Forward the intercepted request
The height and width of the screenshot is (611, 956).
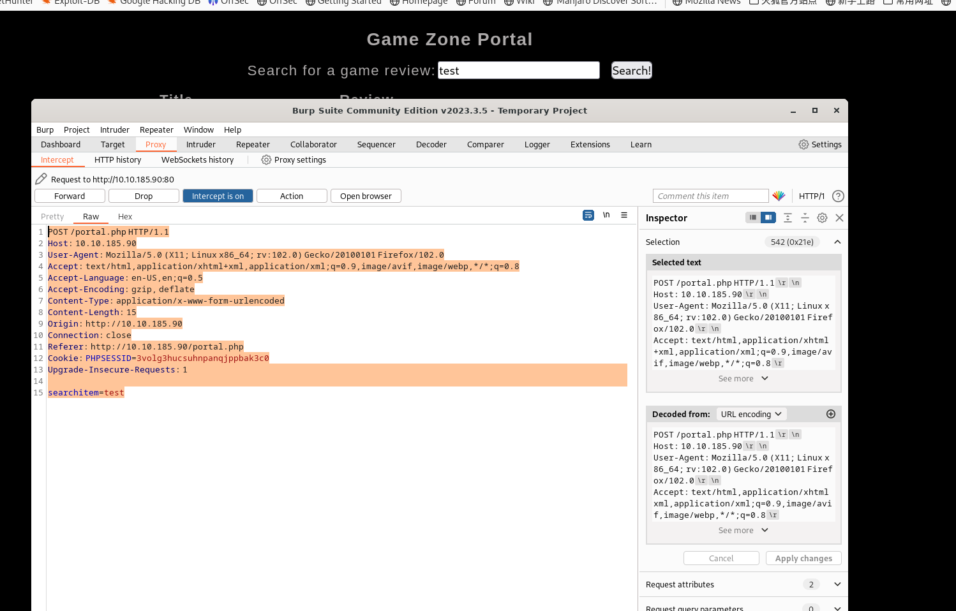point(70,196)
